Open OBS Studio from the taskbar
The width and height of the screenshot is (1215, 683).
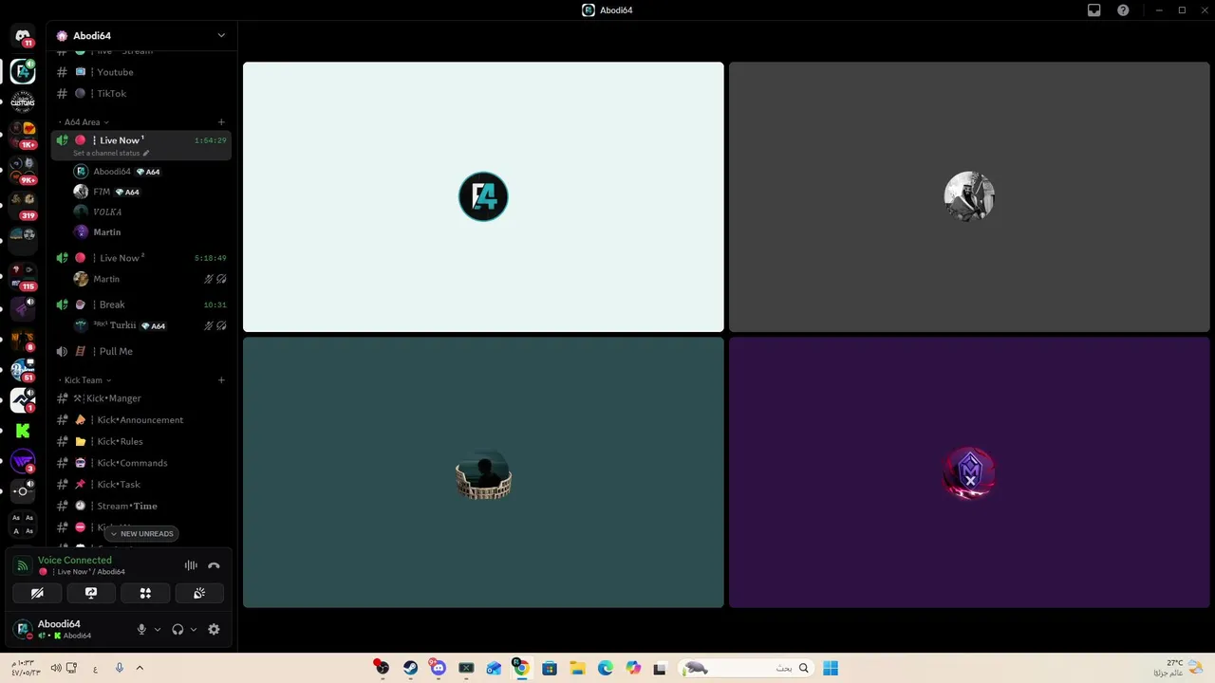pyautogui.click(x=382, y=668)
